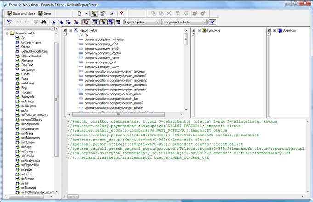The height and width of the screenshot is (202, 313).
Task: Select company.company_vat field
Action: click(100, 62)
